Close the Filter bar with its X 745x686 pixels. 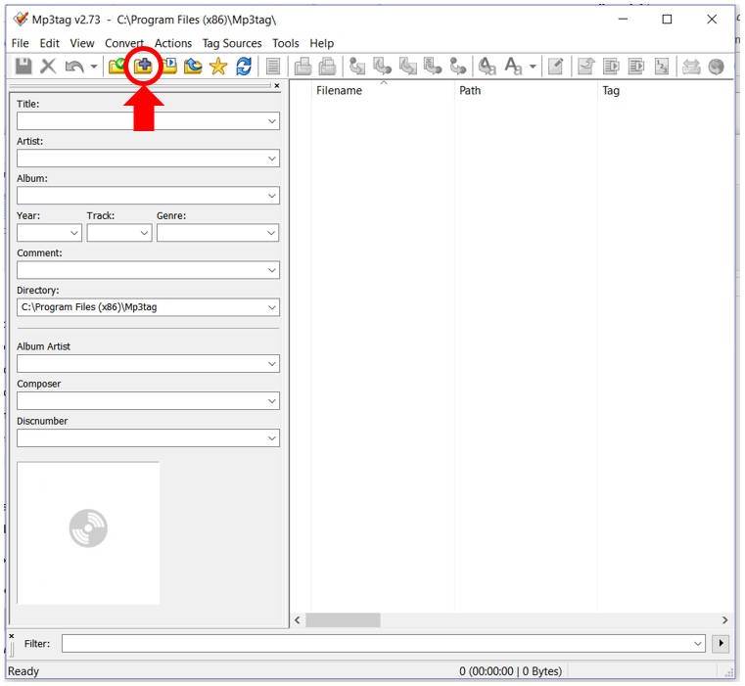[12, 636]
